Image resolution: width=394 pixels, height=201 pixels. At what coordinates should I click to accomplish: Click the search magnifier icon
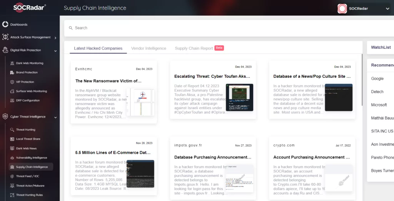point(71,28)
